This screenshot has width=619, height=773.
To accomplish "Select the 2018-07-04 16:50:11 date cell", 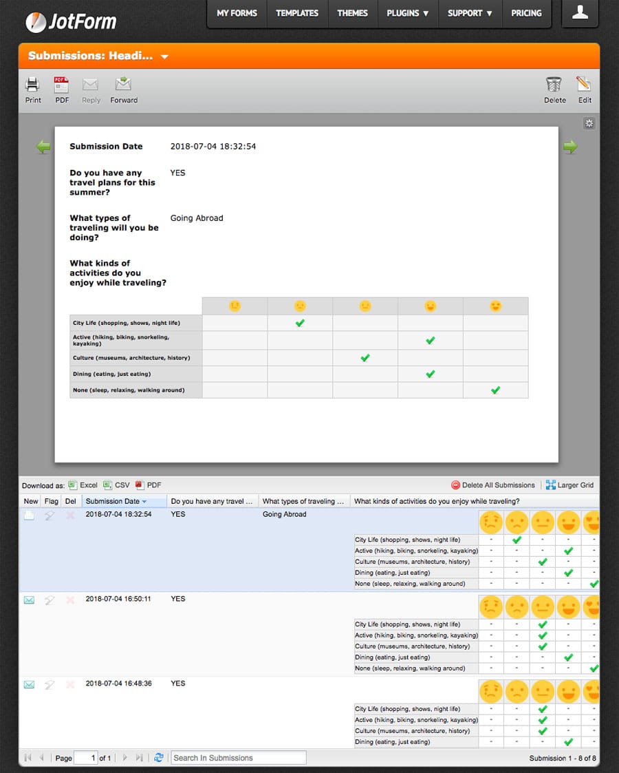I will click(118, 599).
